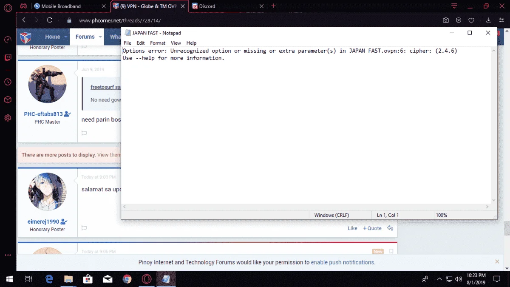This screenshot has height=287, width=510.
Task: Click the Home nav link
Action: coord(53,37)
